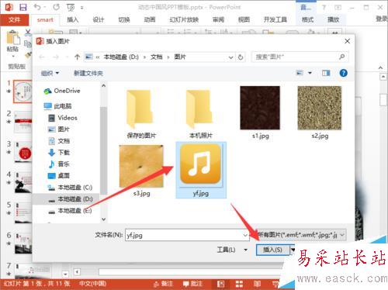Click the change view icon
Image resolution: width=388 pixels, height=290 pixels.
coord(300,73)
